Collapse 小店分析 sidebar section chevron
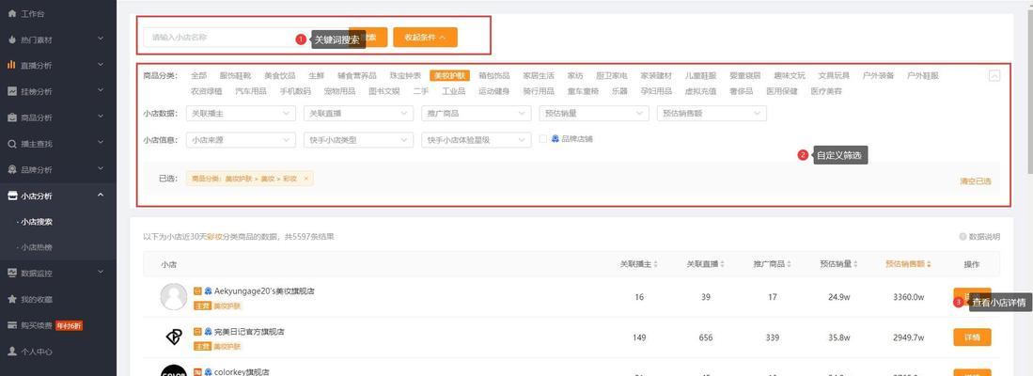Screen dimensions: 1033x376 101,195
